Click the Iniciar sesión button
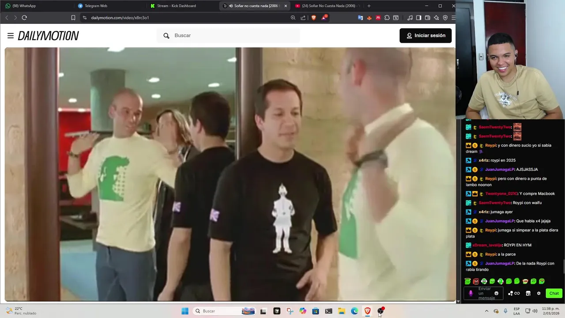Image resolution: width=565 pixels, height=318 pixels. [x=426, y=35]
